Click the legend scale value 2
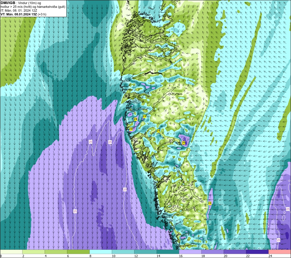 tap(23, 256)
